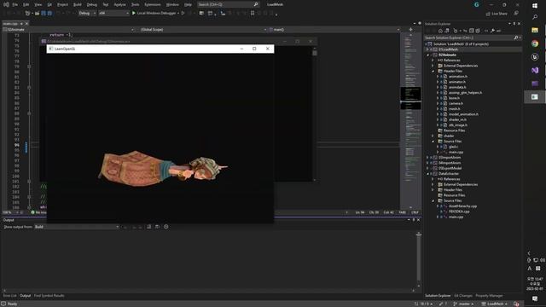Open the Debug configuration dropdown
The image size is (546, 307).
[87, 14]
